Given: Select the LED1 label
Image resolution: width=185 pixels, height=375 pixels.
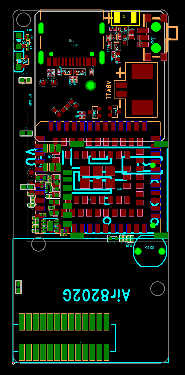Looking at the screenshot, I should pyautogui.click(x=29, y=30).
